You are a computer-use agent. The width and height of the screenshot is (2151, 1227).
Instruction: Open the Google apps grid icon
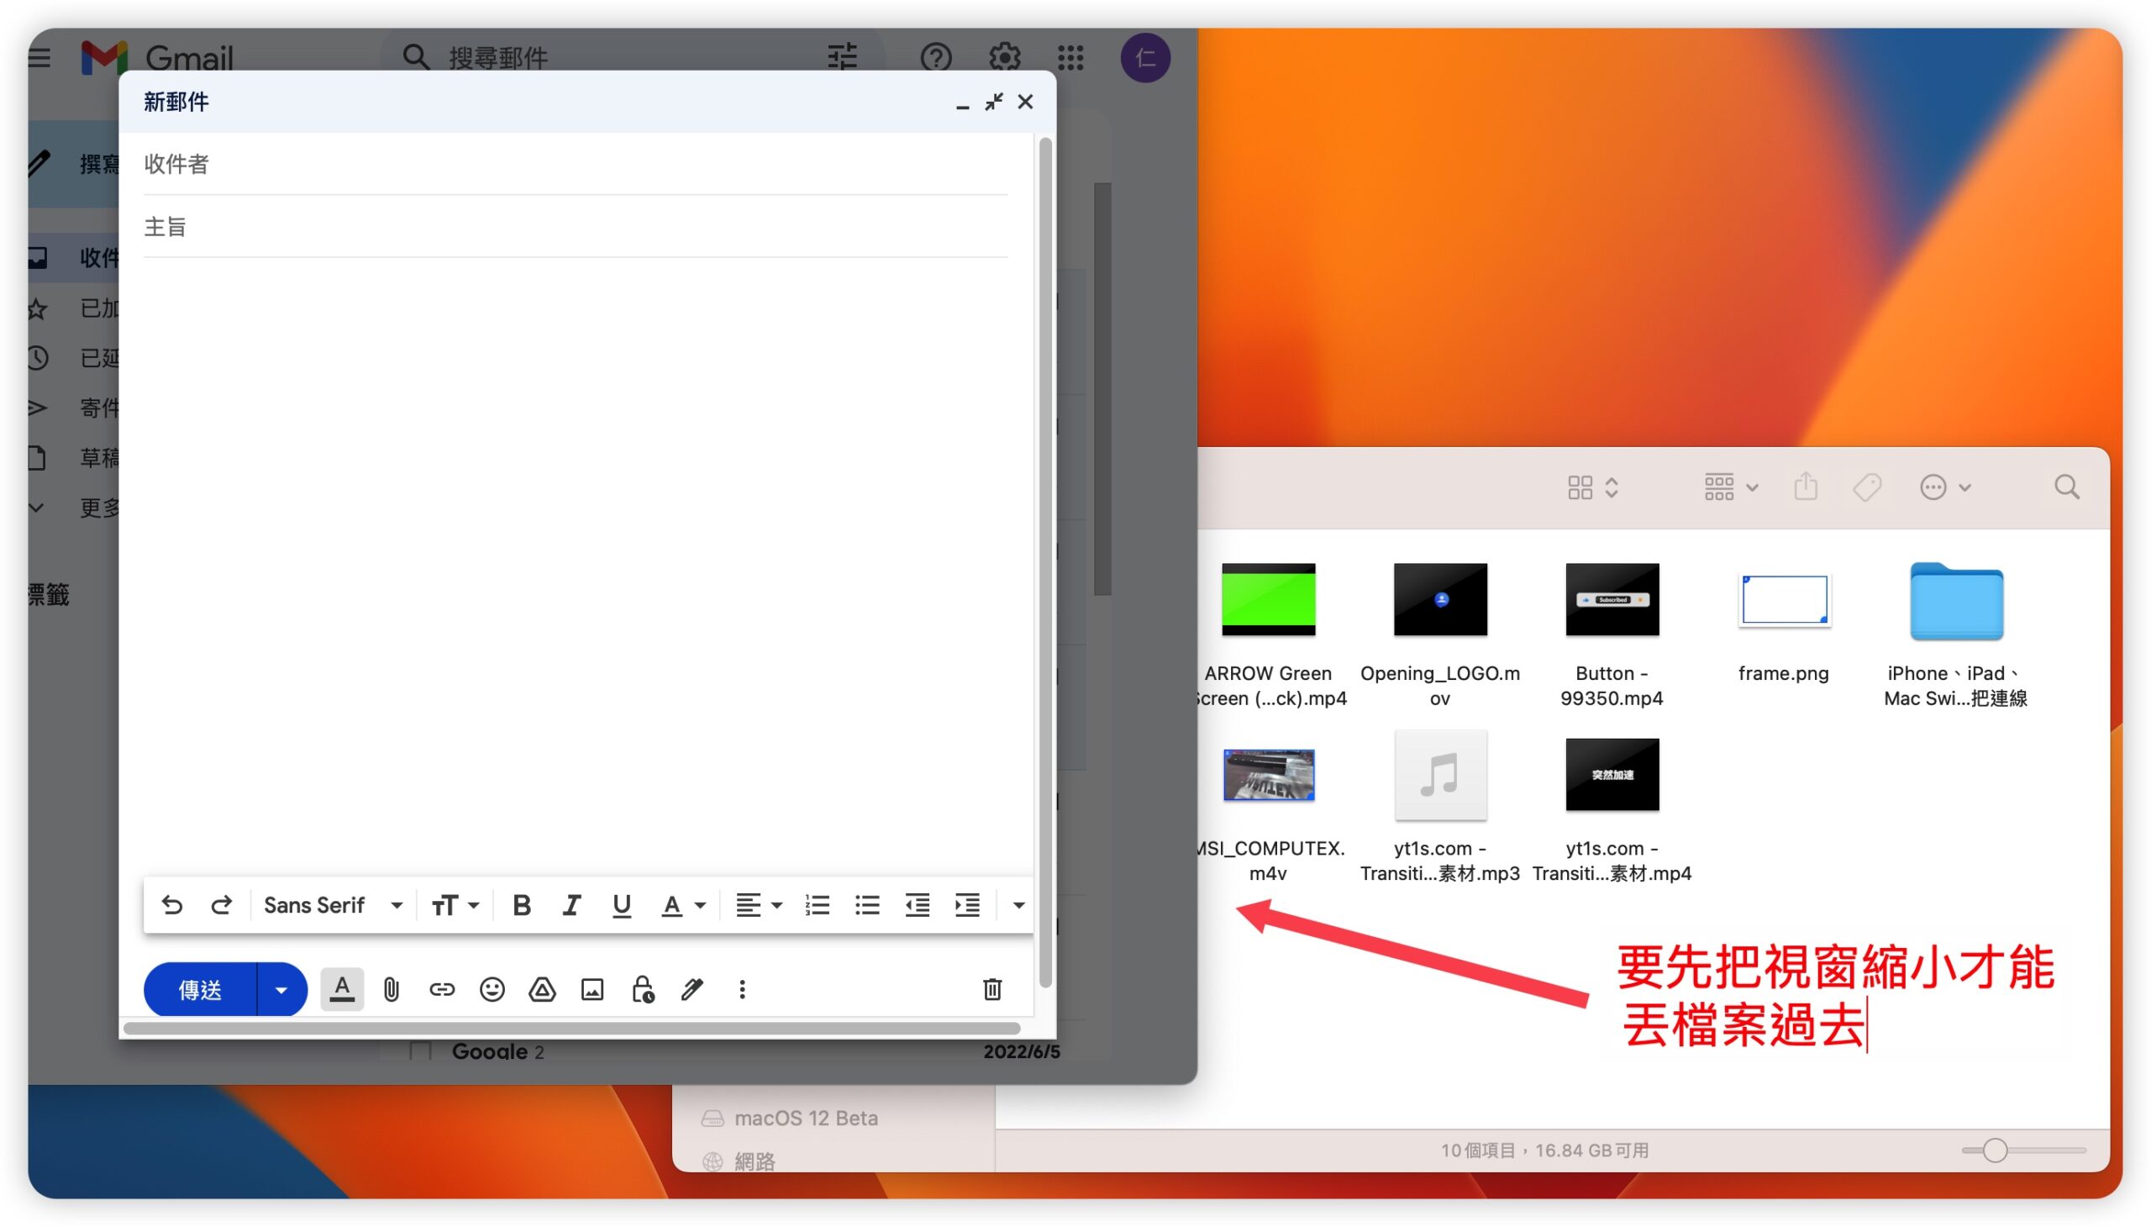pyautogui.click(x=1070, y=57)
